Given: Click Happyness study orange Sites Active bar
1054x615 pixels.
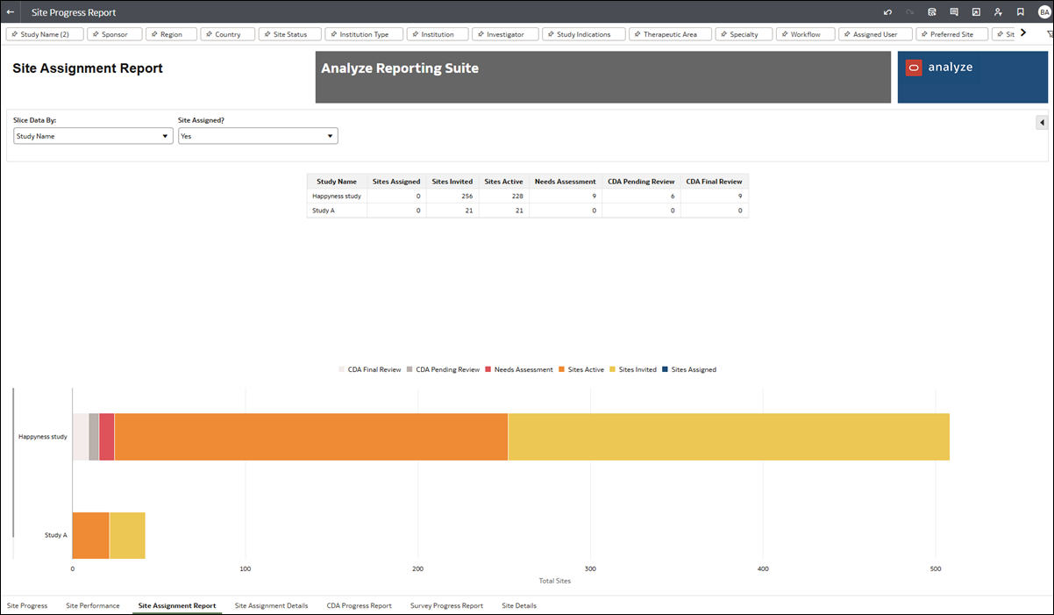Looking at the screenshot, I should point(311,437).
